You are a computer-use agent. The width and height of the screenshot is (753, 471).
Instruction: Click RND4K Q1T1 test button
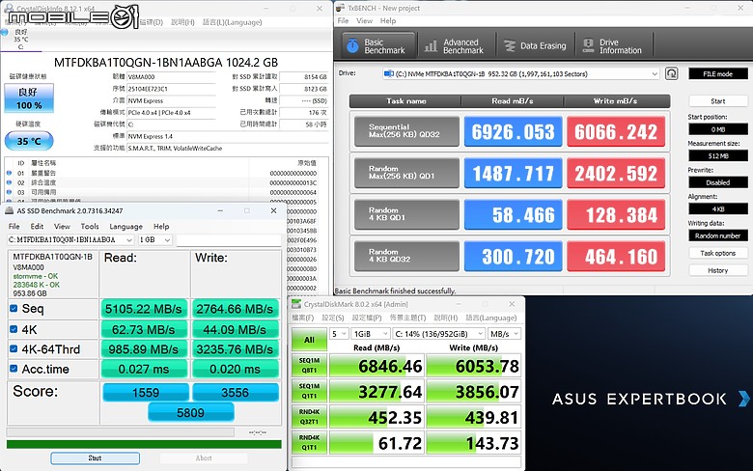[x=309, y=443]
